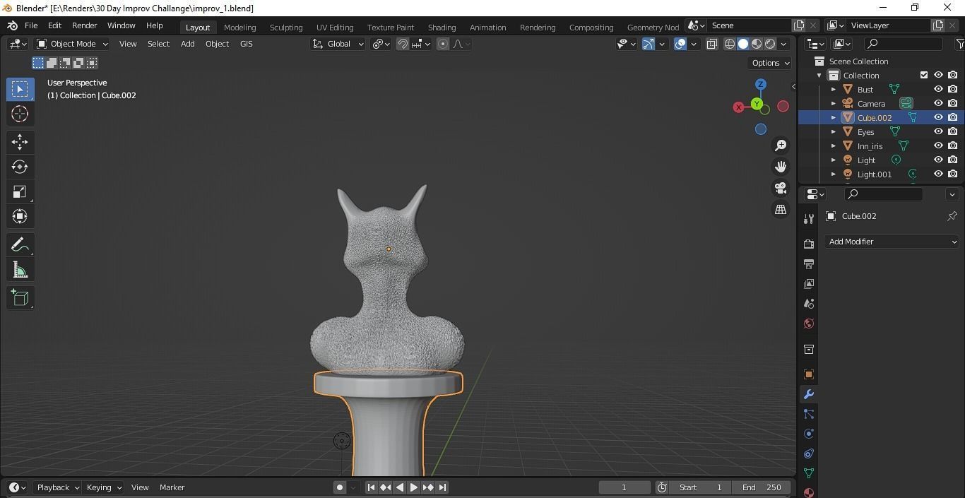This screenshot has width=965, height=498.
Task: Expand the Options dropdown
Action: click(x=770, y=63)
